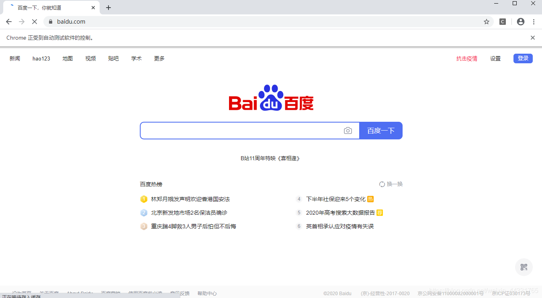Click the bronze rank 3 badge

[144, 226]
